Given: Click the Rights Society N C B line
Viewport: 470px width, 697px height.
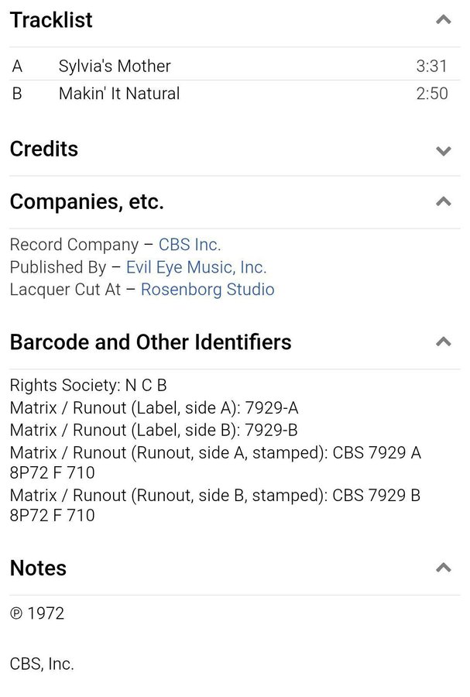Looking at the screenshot, I should (x=88, y=385).
